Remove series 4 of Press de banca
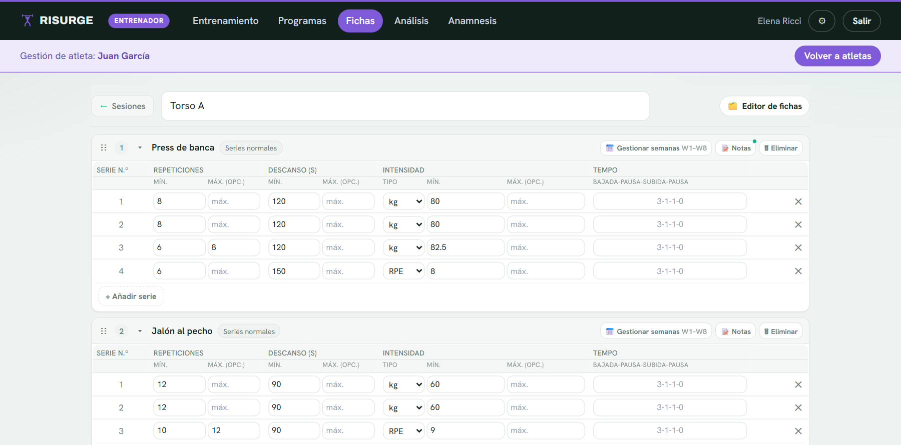The height and width of the screenshot is (445, 901). pos(798,271)
